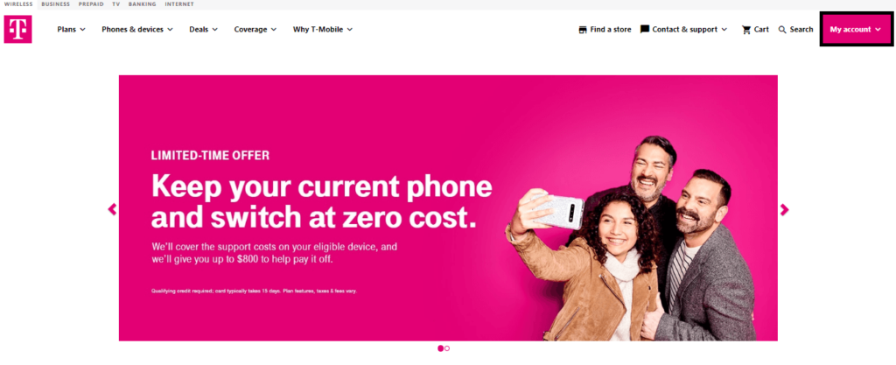Advance to next banner slide arrow
896x365 pixels.
(784, 209)
